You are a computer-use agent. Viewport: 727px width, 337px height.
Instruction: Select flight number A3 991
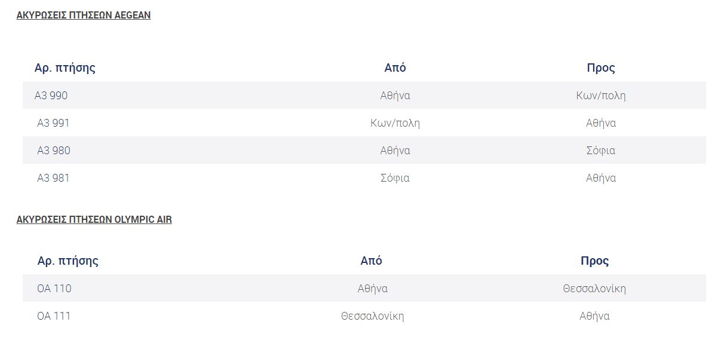pos(53,123)
